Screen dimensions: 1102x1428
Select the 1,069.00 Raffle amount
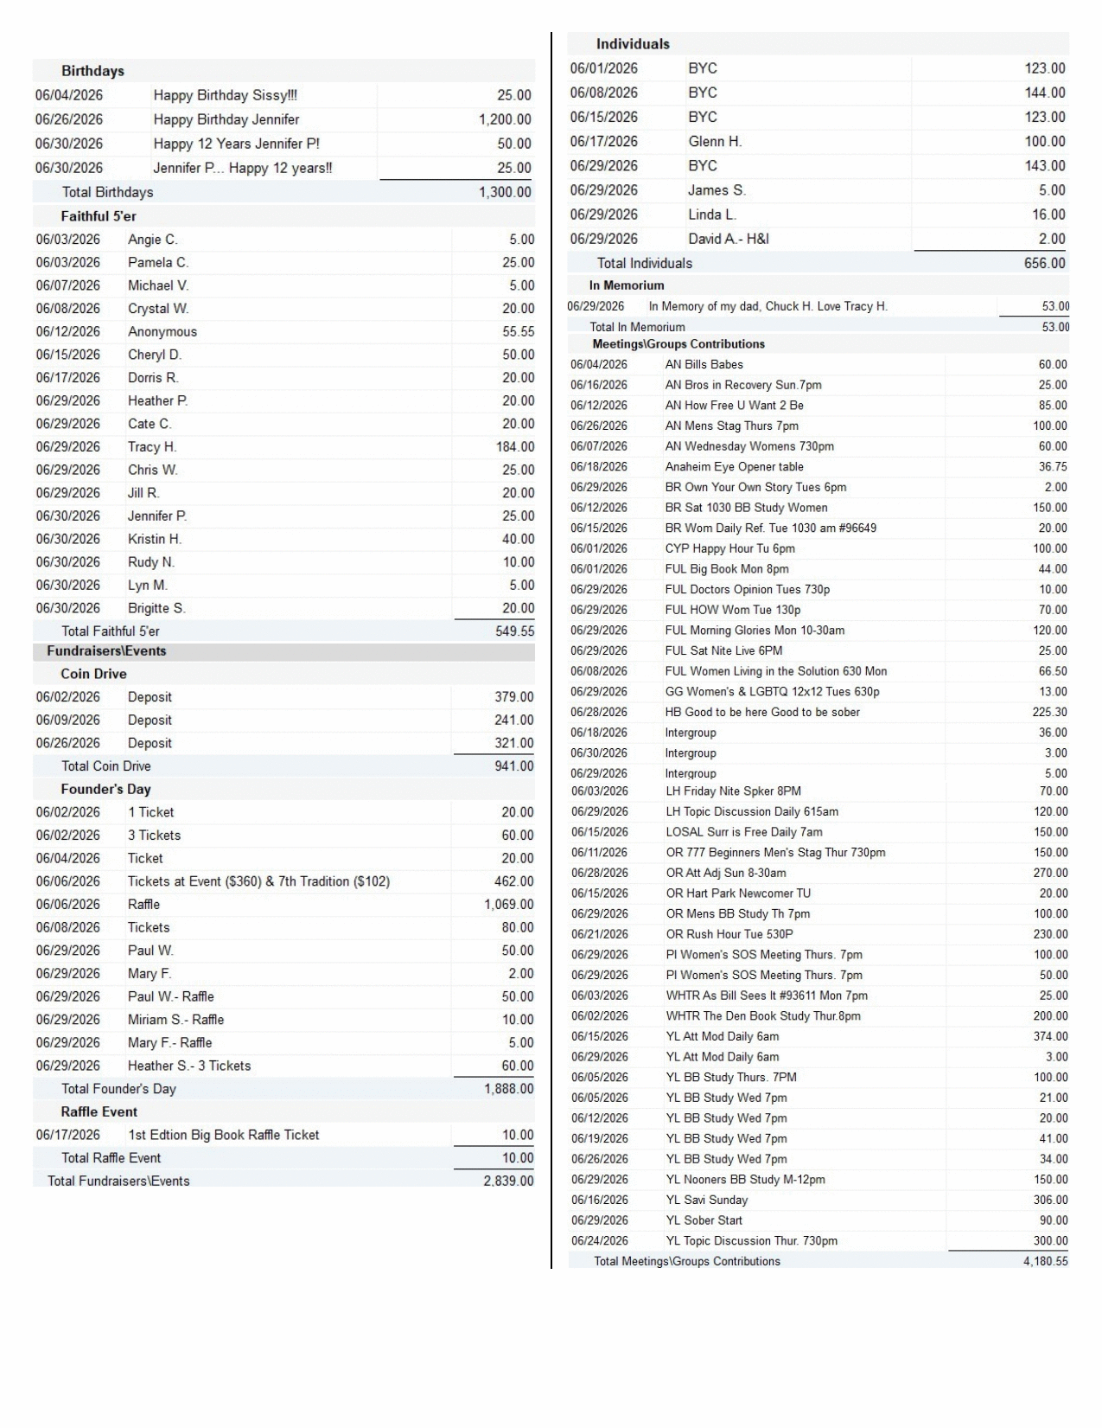point(509,905)
